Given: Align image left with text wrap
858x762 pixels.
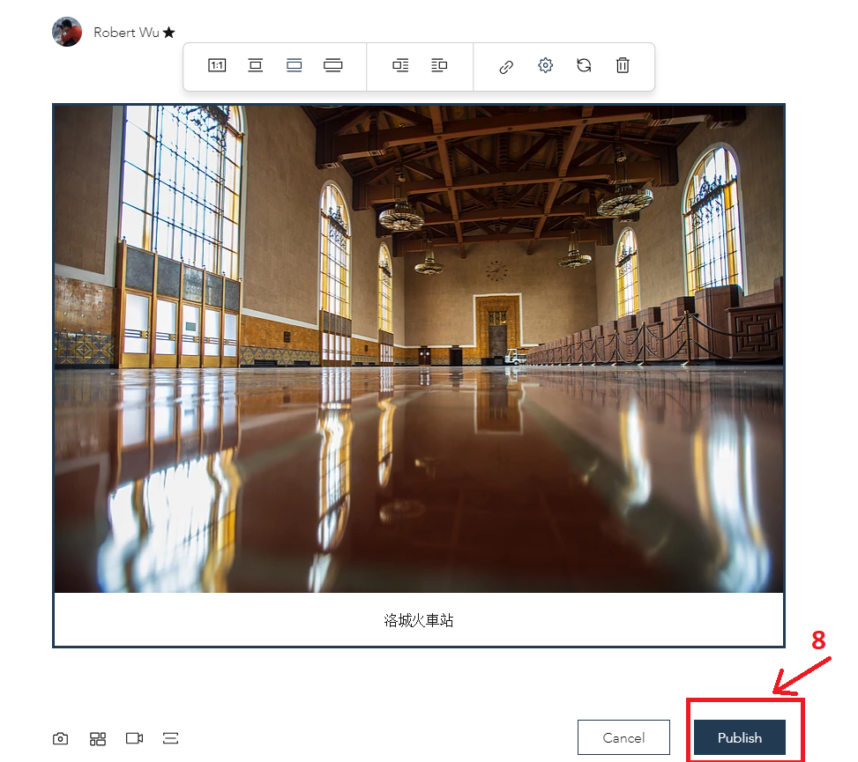Looking at the screenshot, I should point(400,65).
